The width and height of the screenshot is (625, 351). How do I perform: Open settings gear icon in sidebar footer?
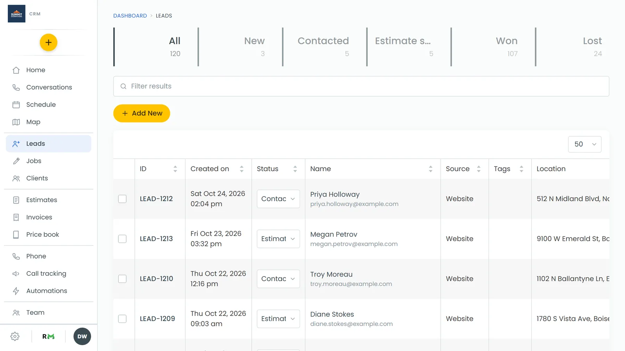pos(15,337)
